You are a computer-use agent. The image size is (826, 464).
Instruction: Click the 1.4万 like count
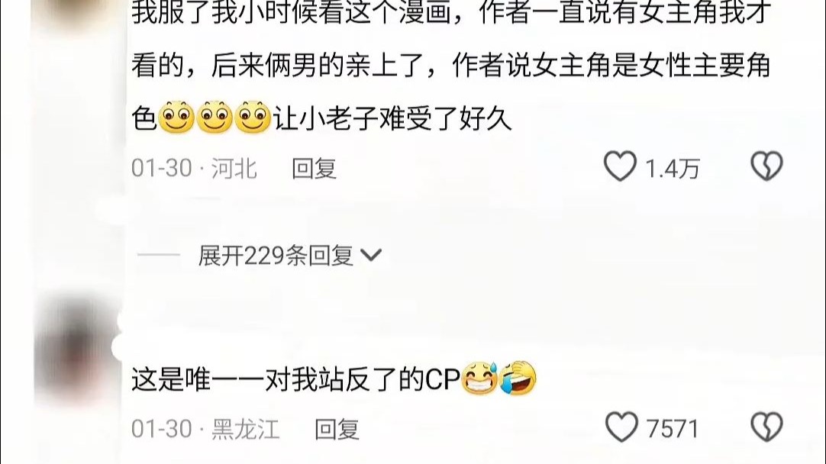673,169
